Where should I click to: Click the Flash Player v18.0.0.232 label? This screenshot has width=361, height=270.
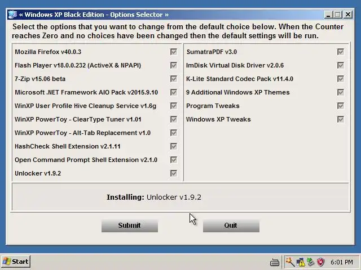(x=78, y=65)
